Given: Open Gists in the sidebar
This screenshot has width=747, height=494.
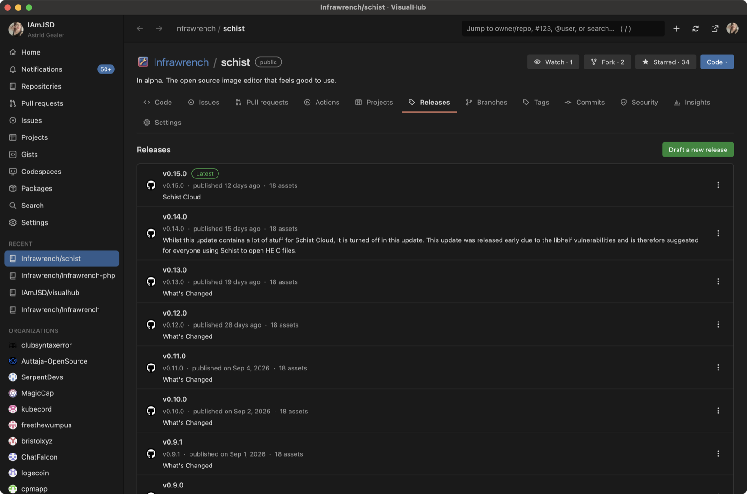Looking at the screenshot, I should tap(62, 155).
